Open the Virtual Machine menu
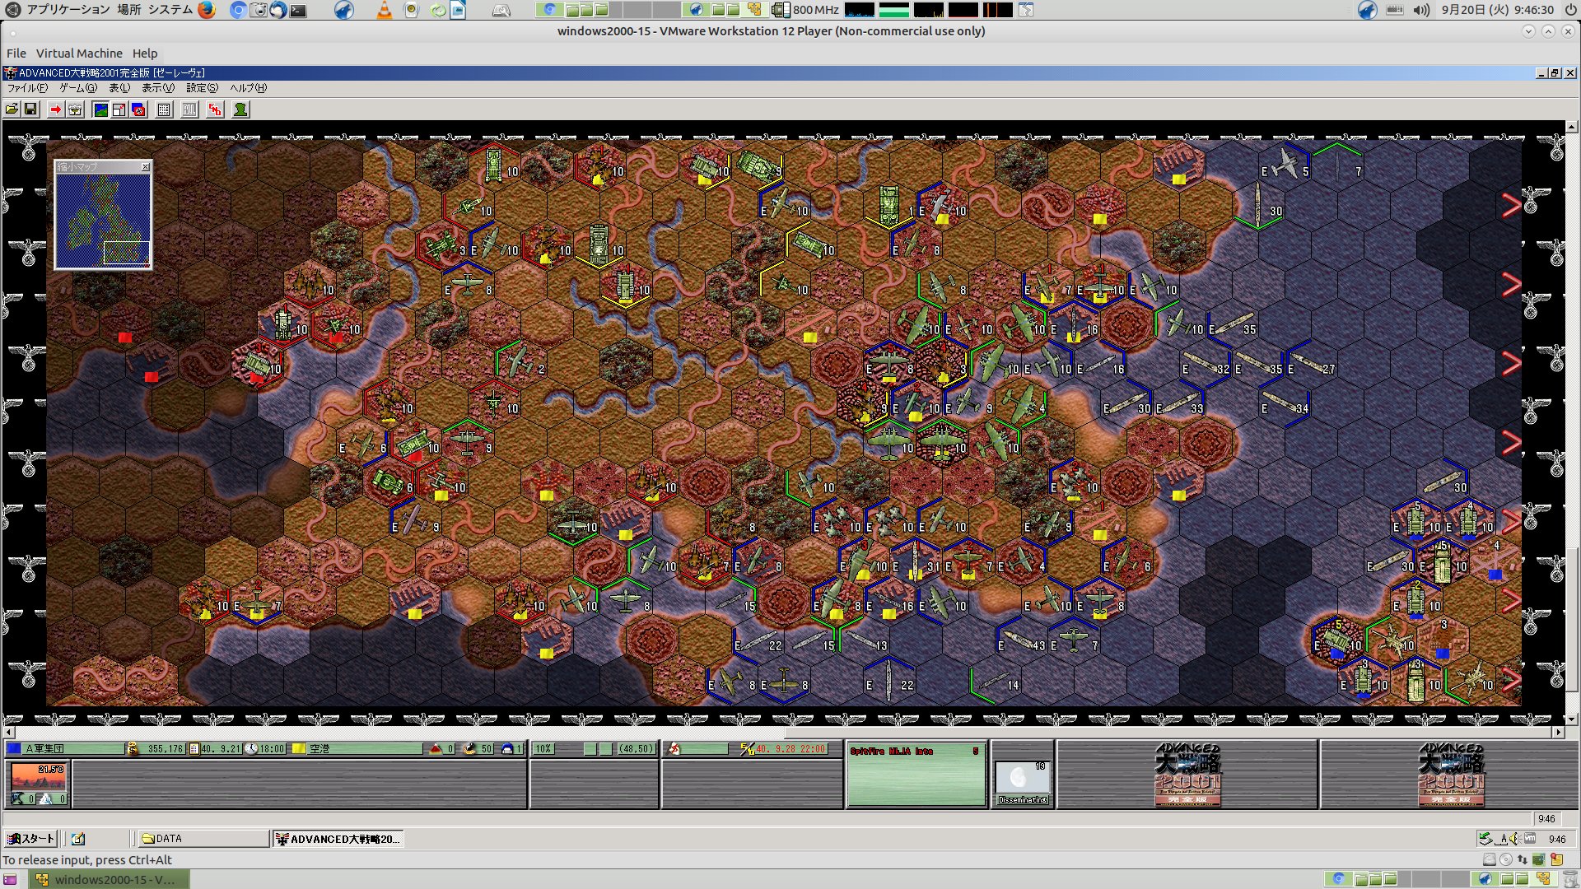The height and width of the screenshot is (889, 1581). click(79, 54)
